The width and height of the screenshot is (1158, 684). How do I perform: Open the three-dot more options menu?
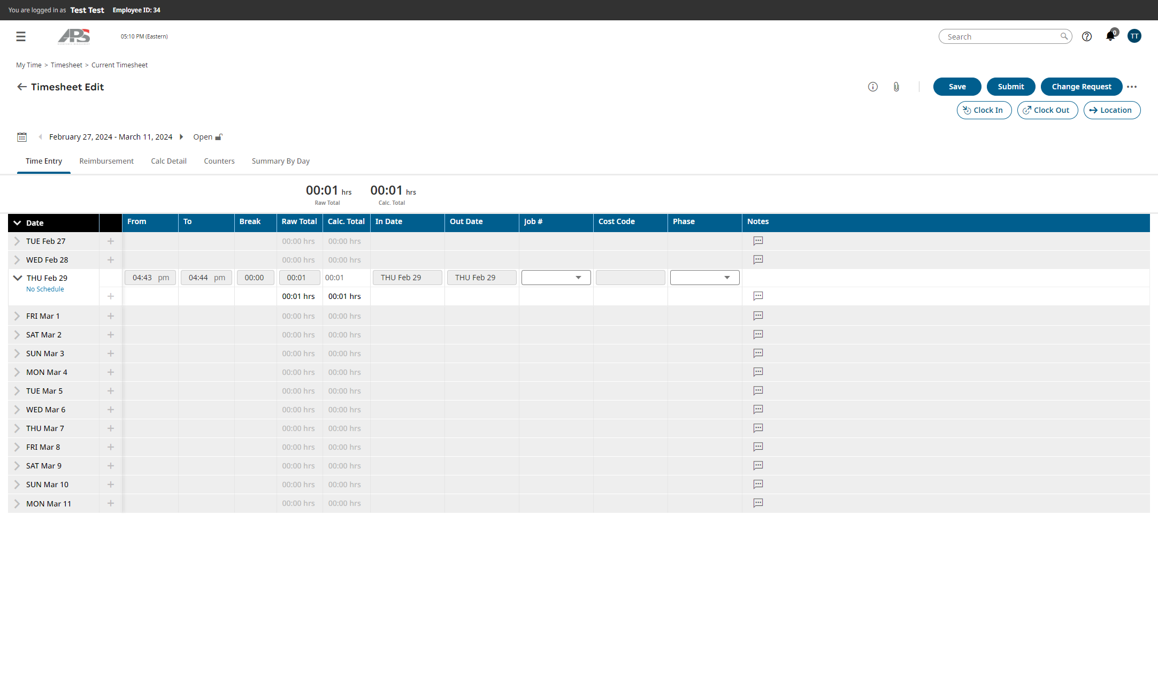tap(1132, 87)
